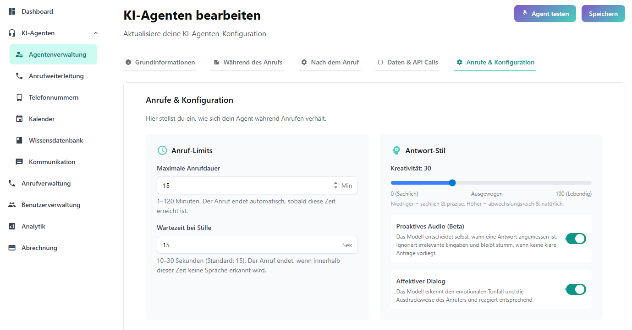Viewport: 632px width, 330px height.
Task: Click the Speichern button
Action: point(603,14)
